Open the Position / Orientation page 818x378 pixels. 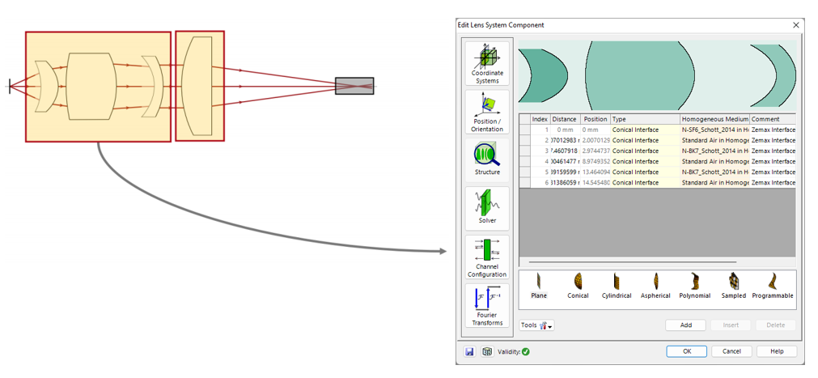[487, 112]
